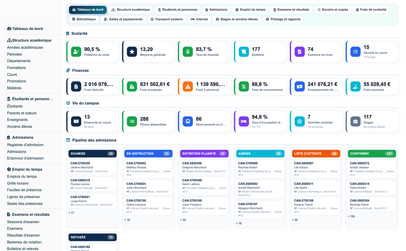Click the briefcase icon on Stages card
The width and height of the screenshot is (406, 251).
355,121
